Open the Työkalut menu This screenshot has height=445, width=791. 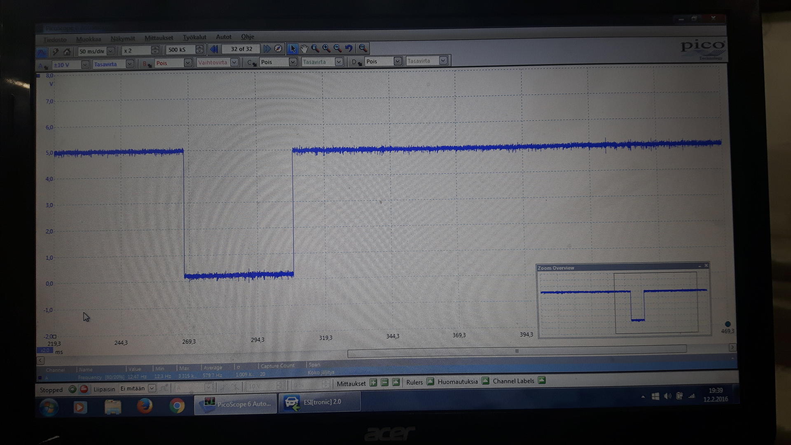click(x=194, y=37)
